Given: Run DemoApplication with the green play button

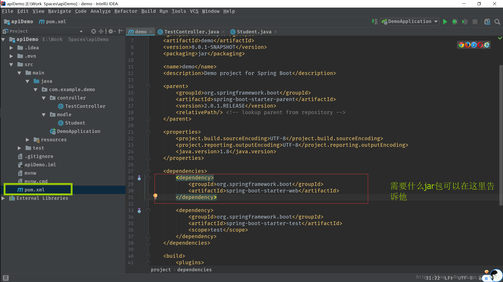Looking at the screenshot, I should coord(445,22).
